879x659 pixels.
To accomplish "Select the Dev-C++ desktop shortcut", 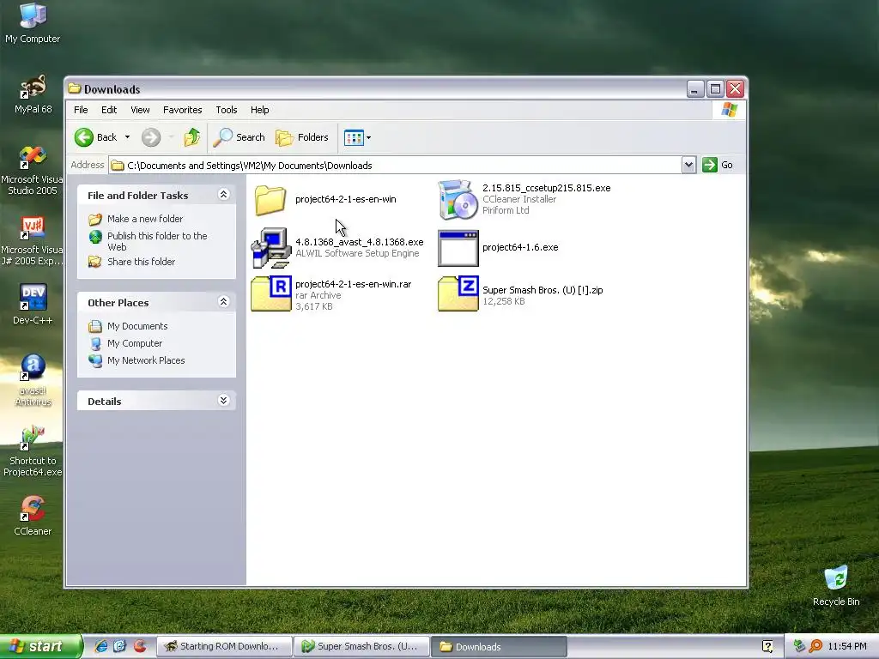I will (x=33, y=305).
